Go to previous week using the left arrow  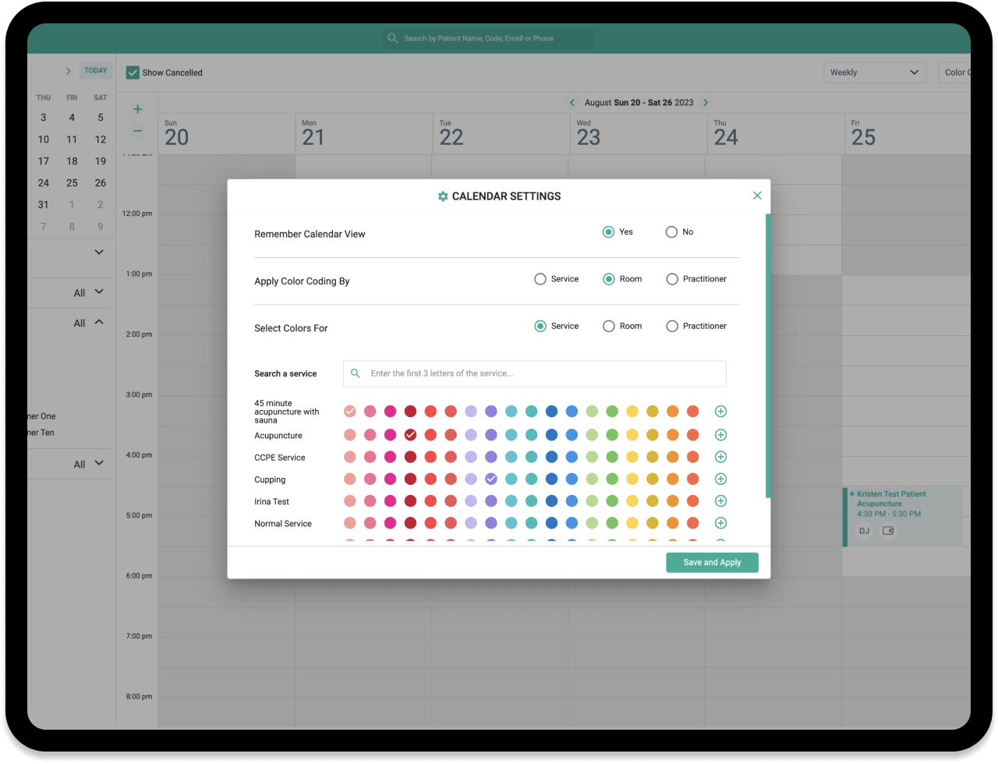[x=572, y=103]
